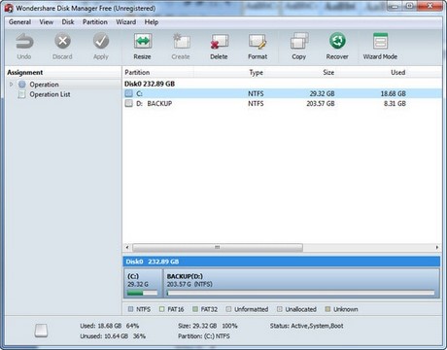Expand the Operation tree node
The width and height of the screenshot is (447, 350).
click(x=12, y=85)
